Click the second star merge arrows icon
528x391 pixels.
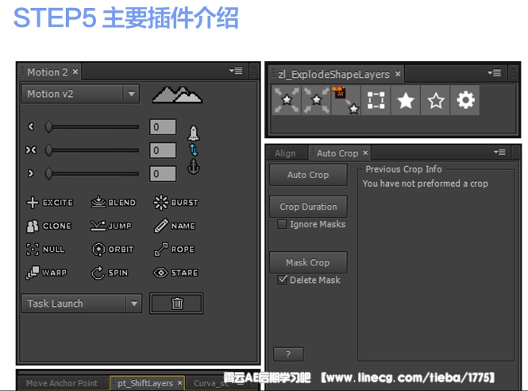(x=316, y=100)
